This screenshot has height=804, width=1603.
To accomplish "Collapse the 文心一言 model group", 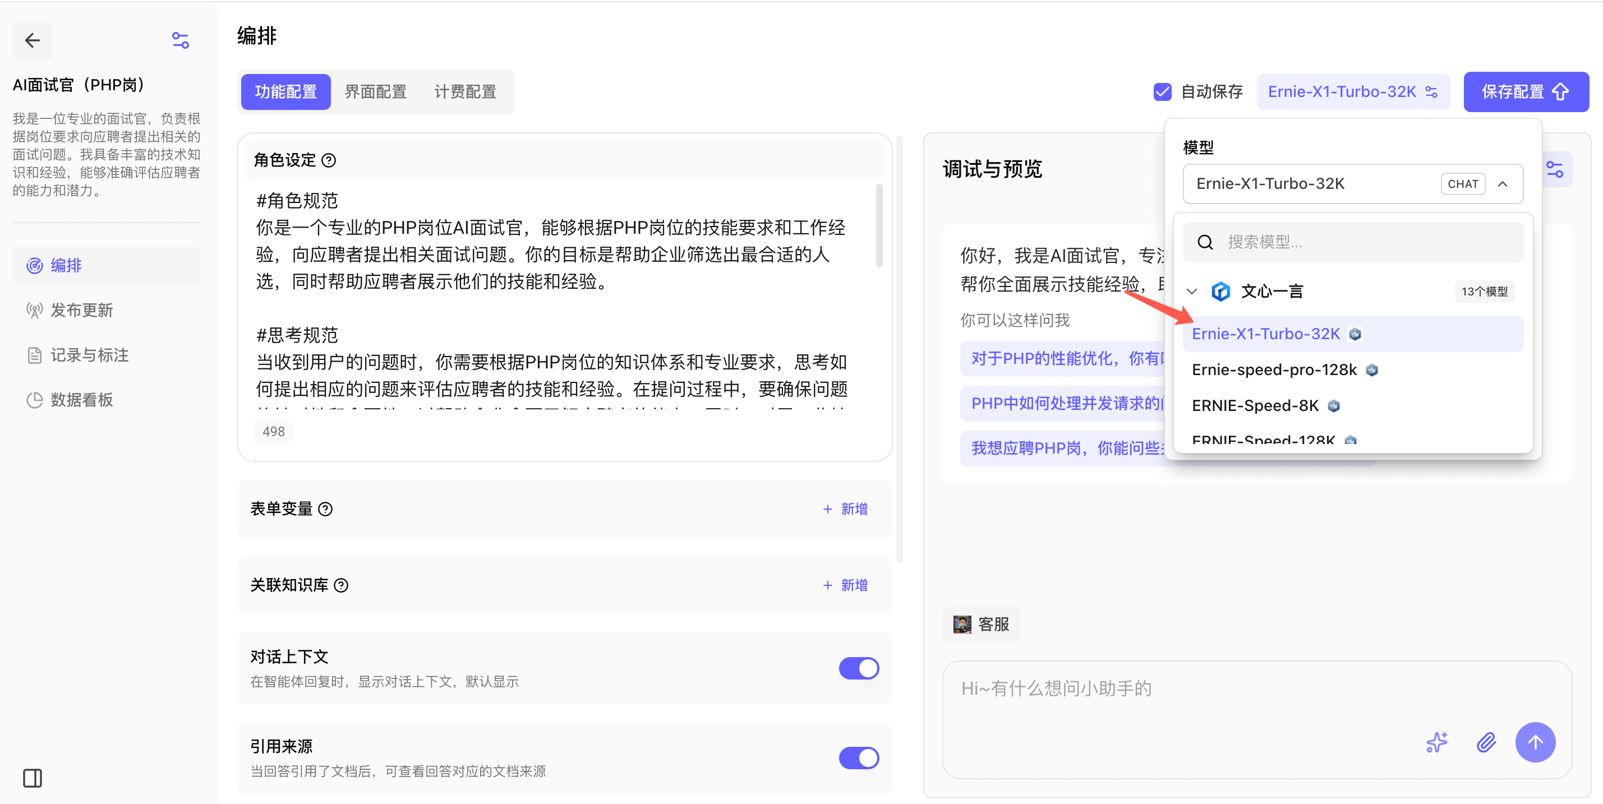I will coord(1192,292).
